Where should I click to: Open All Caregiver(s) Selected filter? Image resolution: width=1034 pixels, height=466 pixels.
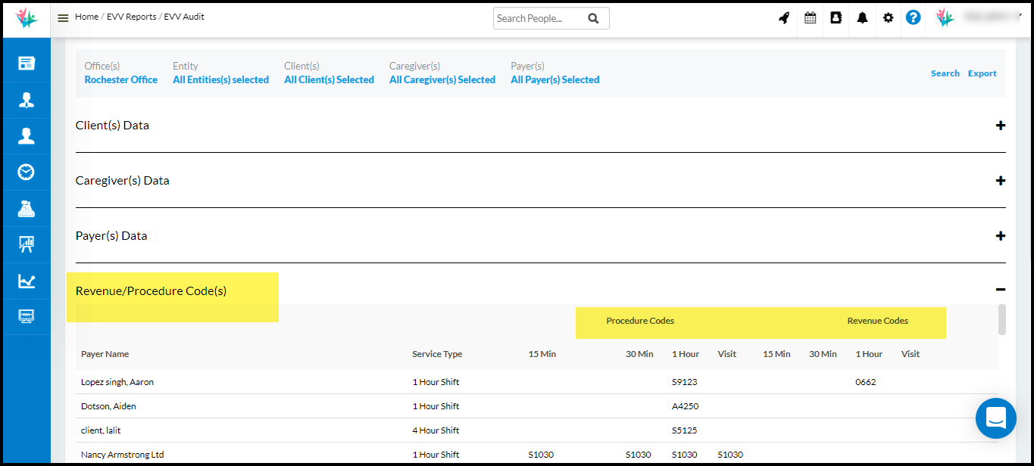(x=442, y=79)
